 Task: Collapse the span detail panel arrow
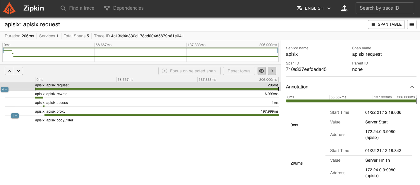(272, 71)
